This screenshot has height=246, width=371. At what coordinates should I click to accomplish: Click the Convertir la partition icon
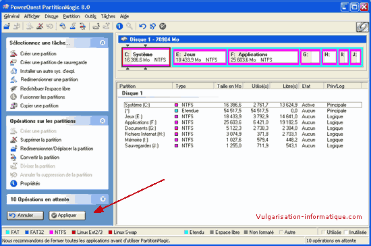pyautogui.click(x=13, y=157)
